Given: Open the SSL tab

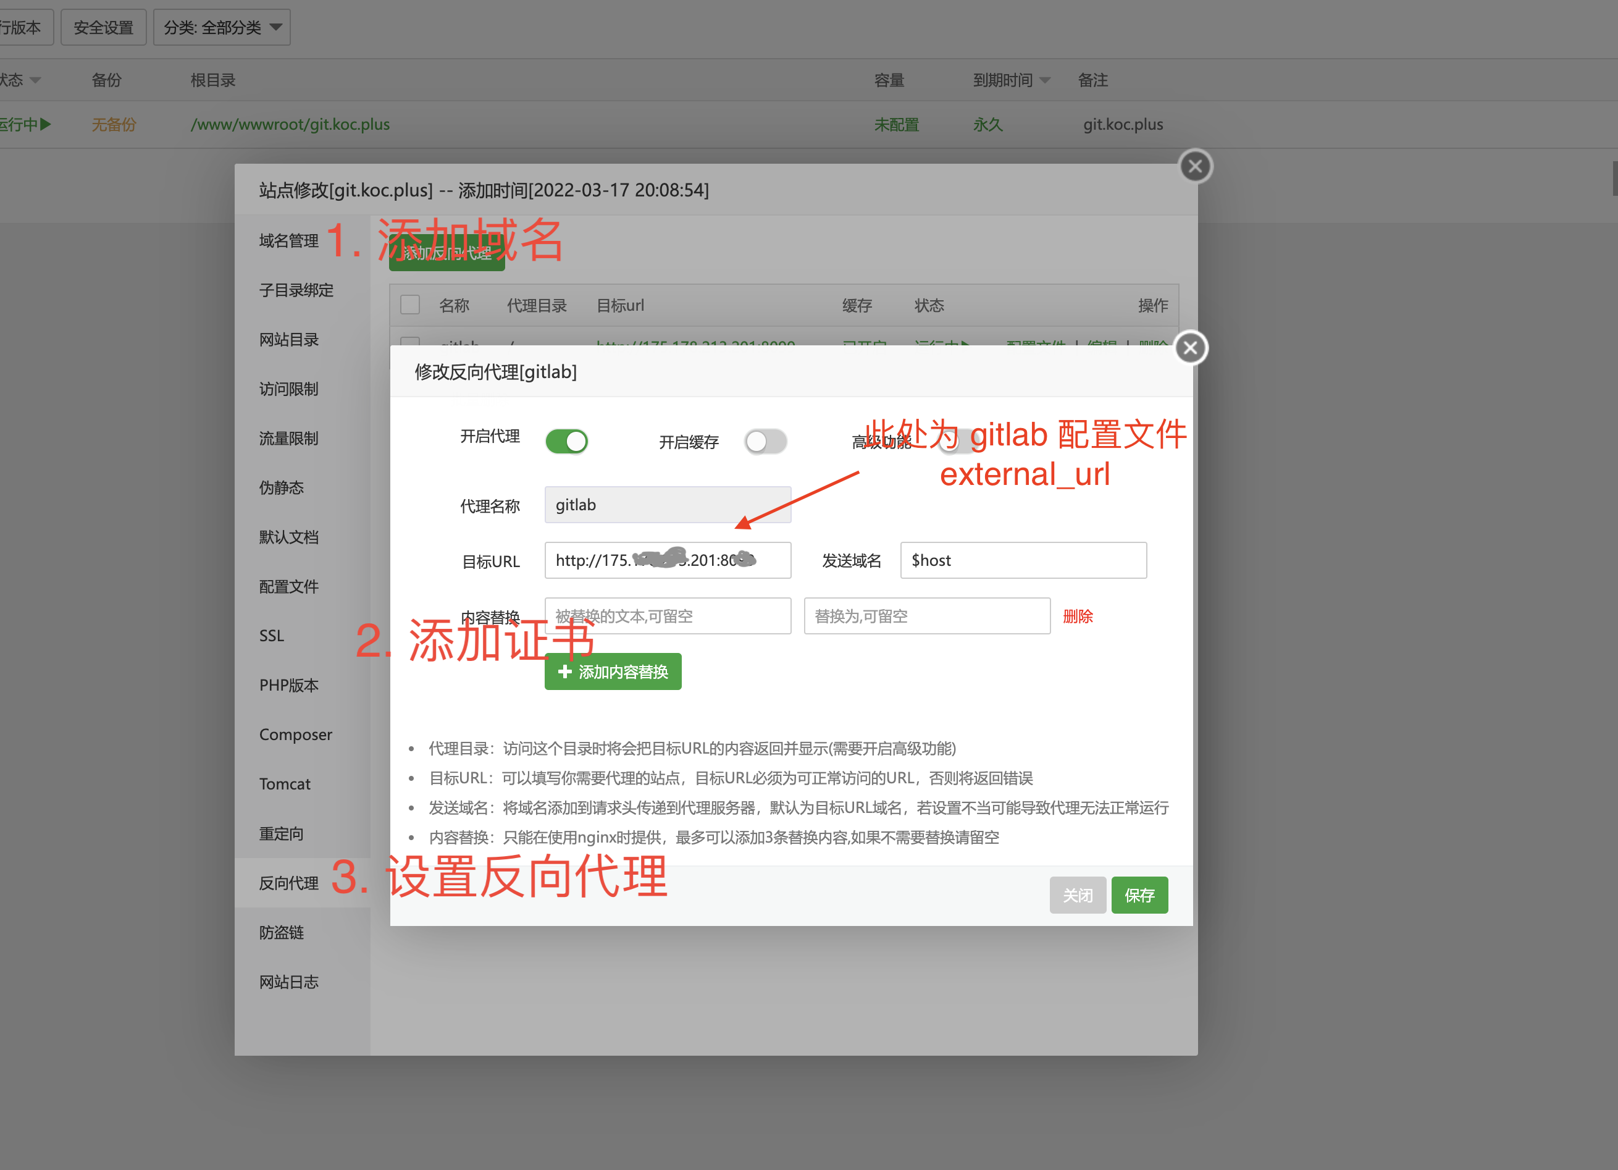Looking at the screenshot, I should click(x=272, y=636).
